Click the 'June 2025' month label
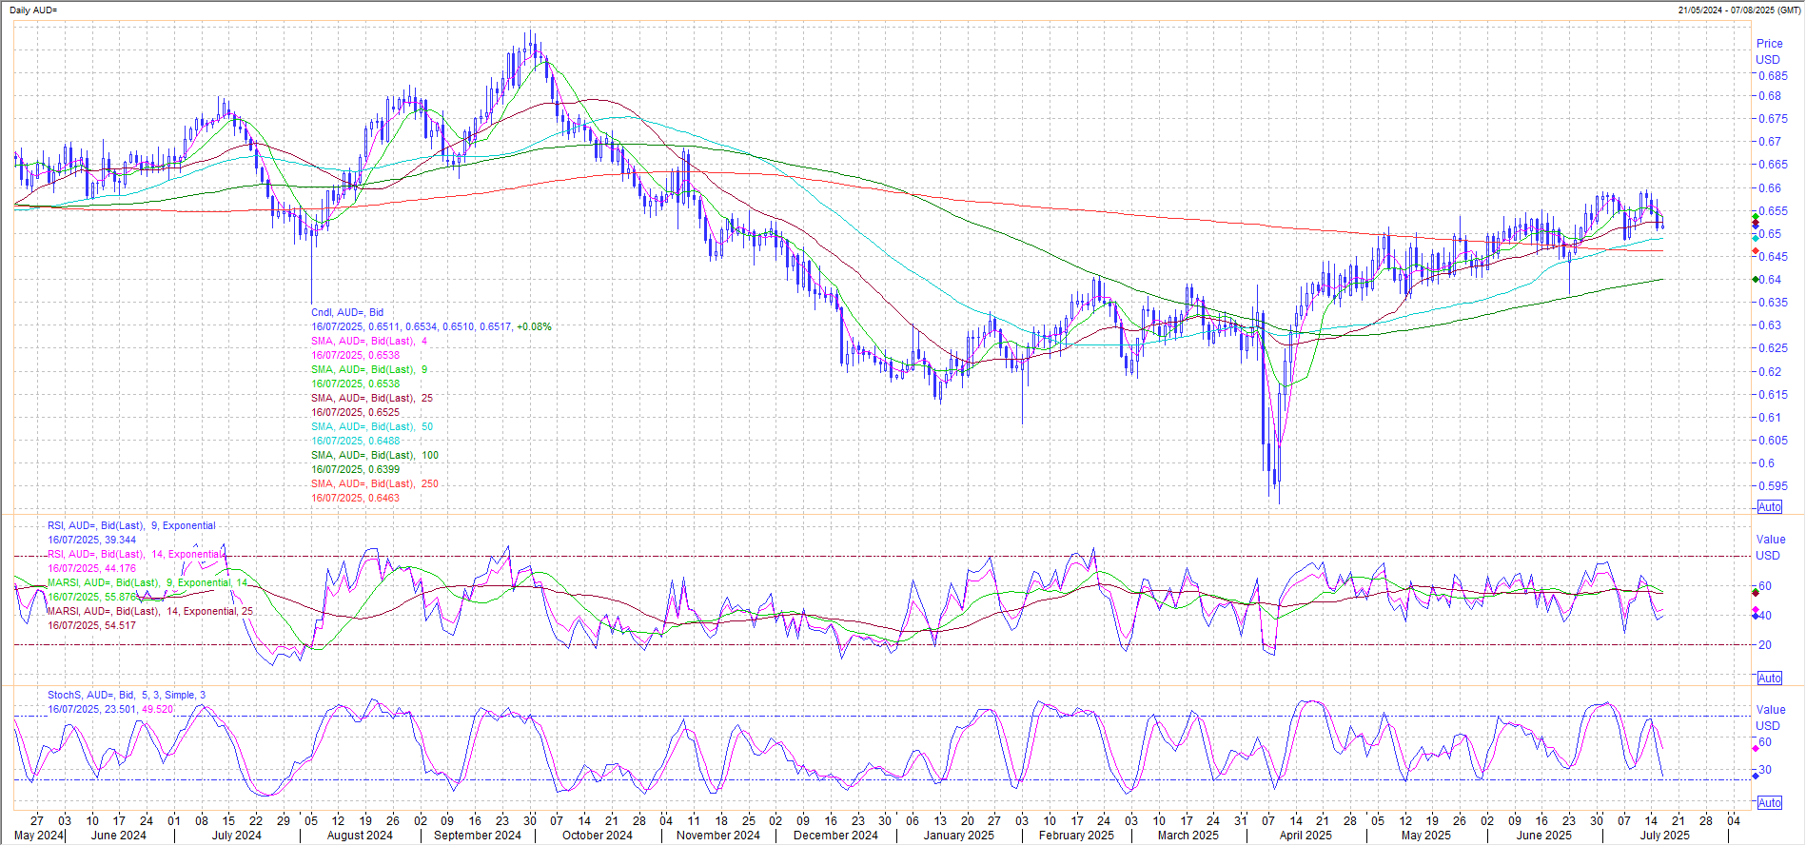1806x846 pixels. (x=1543, y=836)
